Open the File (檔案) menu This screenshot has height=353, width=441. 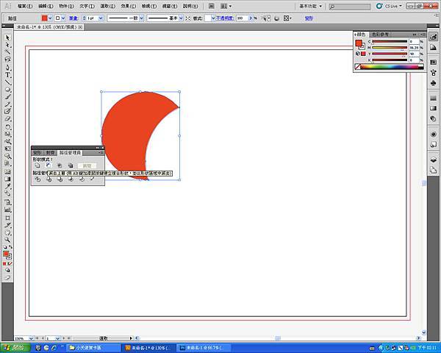pyautogui.click(x=25, y=6)
